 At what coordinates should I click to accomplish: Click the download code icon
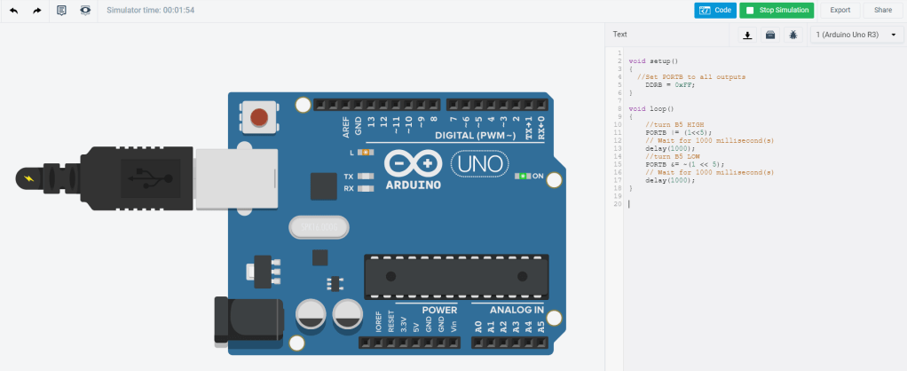pos(747,35)
